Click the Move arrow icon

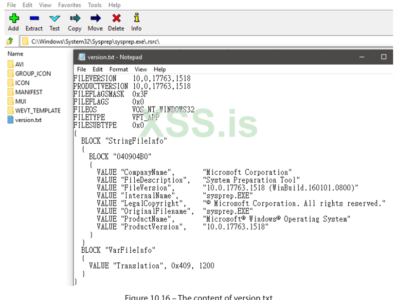[95, 18]
